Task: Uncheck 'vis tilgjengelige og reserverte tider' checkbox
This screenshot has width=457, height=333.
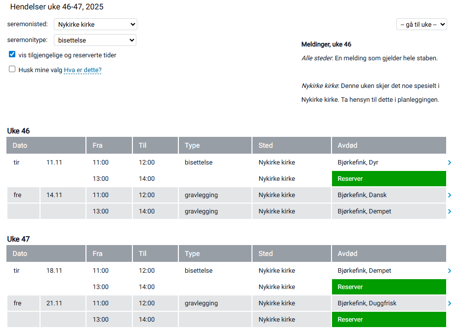Action: pyautogui.click(x=12, y=55)
